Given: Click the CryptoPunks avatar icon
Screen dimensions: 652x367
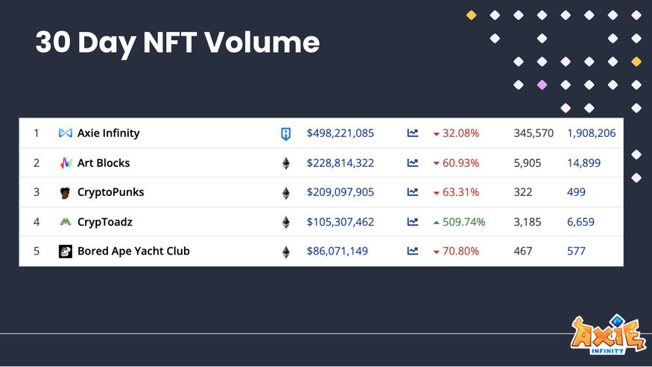Looking at the screenshot, I should pyautogui.click(x=65, y=193).
